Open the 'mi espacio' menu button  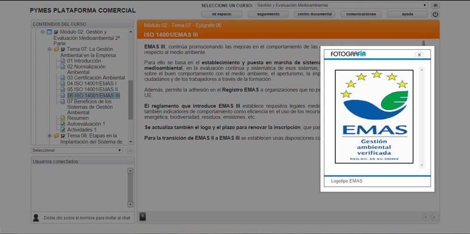tap(220, 14)
